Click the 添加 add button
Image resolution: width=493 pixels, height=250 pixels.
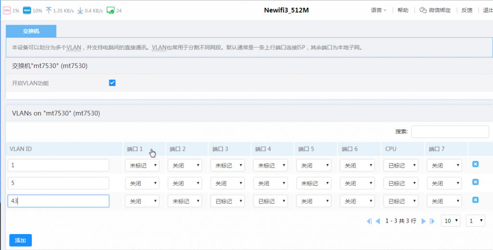[x=20, y=240]
